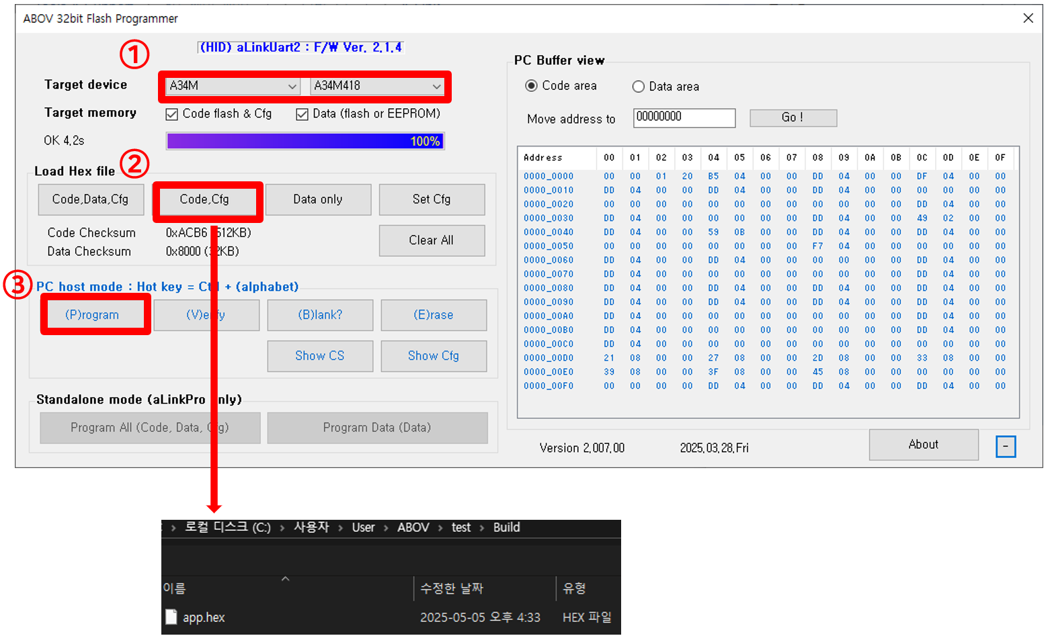
Task: Open the About dialog
Action: pyautogui.click(x=924, y=445)
